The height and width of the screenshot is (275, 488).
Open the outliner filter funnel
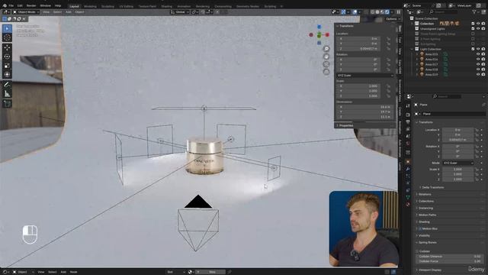474,12
